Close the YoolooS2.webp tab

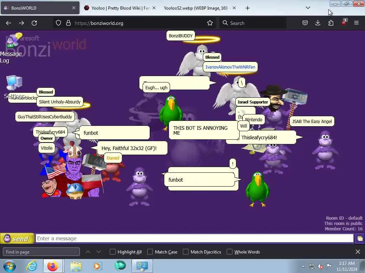tap(234, 8)
